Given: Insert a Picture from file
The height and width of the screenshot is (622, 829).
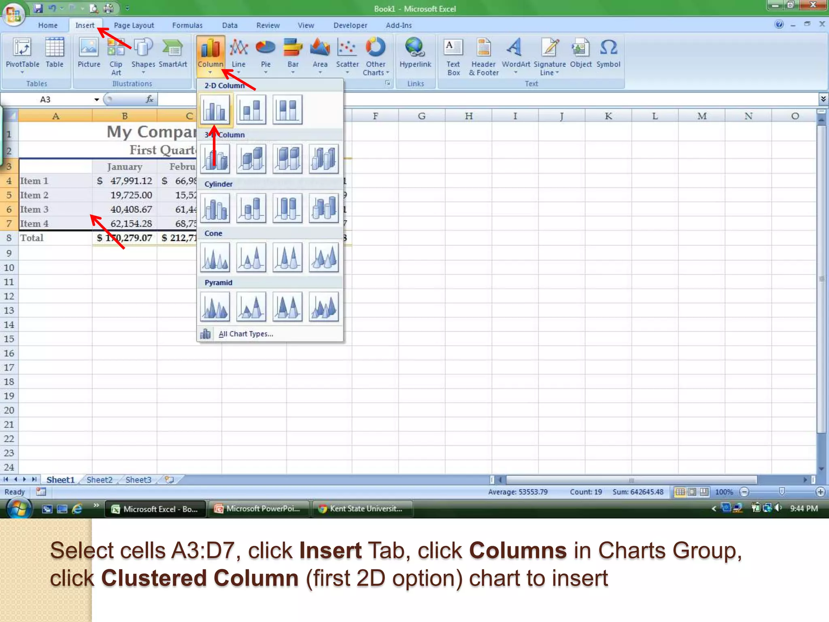Looking at the screenshot, I should click(x=89, y=53).
